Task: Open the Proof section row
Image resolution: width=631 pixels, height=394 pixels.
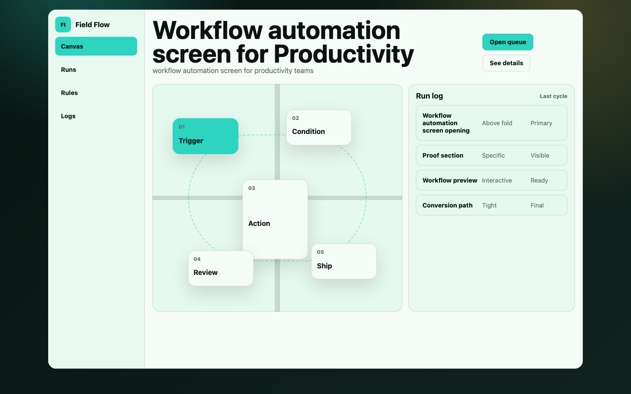Action: tap(492, 155)
